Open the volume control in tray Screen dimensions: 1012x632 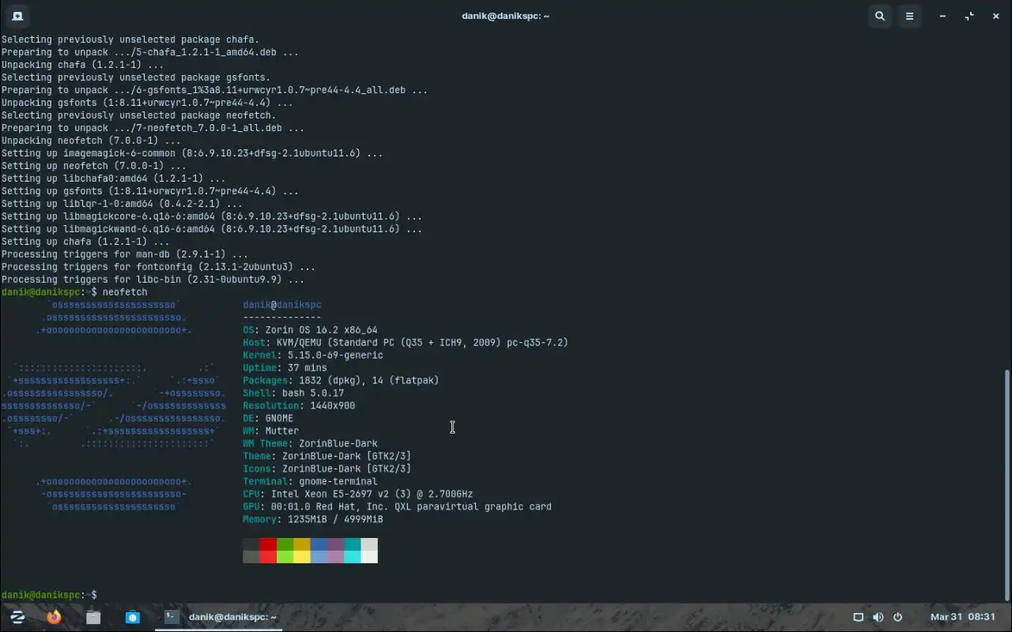pos(878,617)
